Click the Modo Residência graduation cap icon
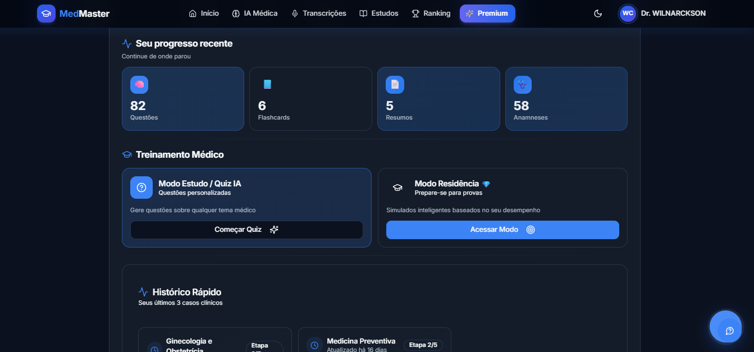This screenshot has height=352, width=754. [397, 188]
